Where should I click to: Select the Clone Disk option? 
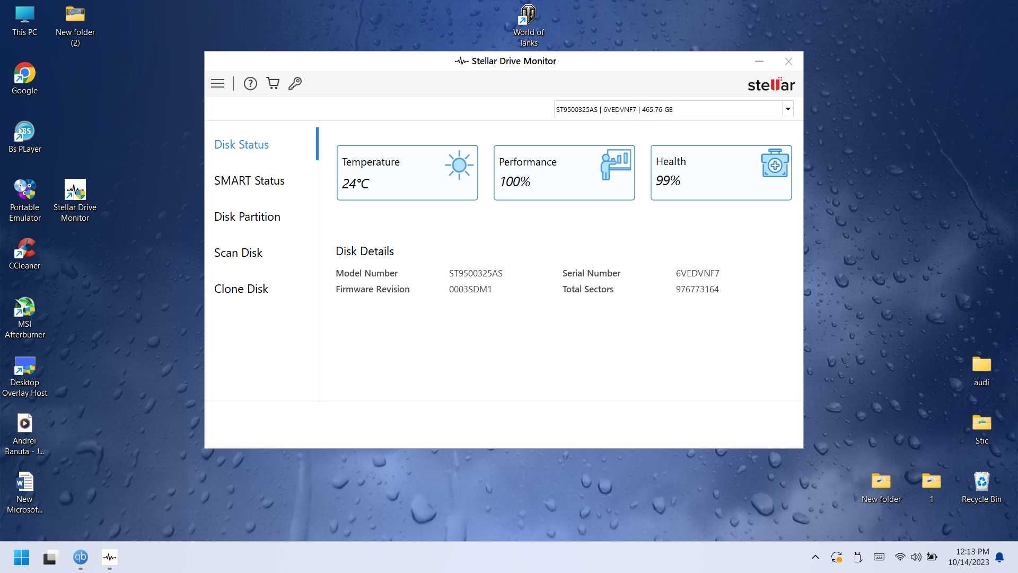241,288
